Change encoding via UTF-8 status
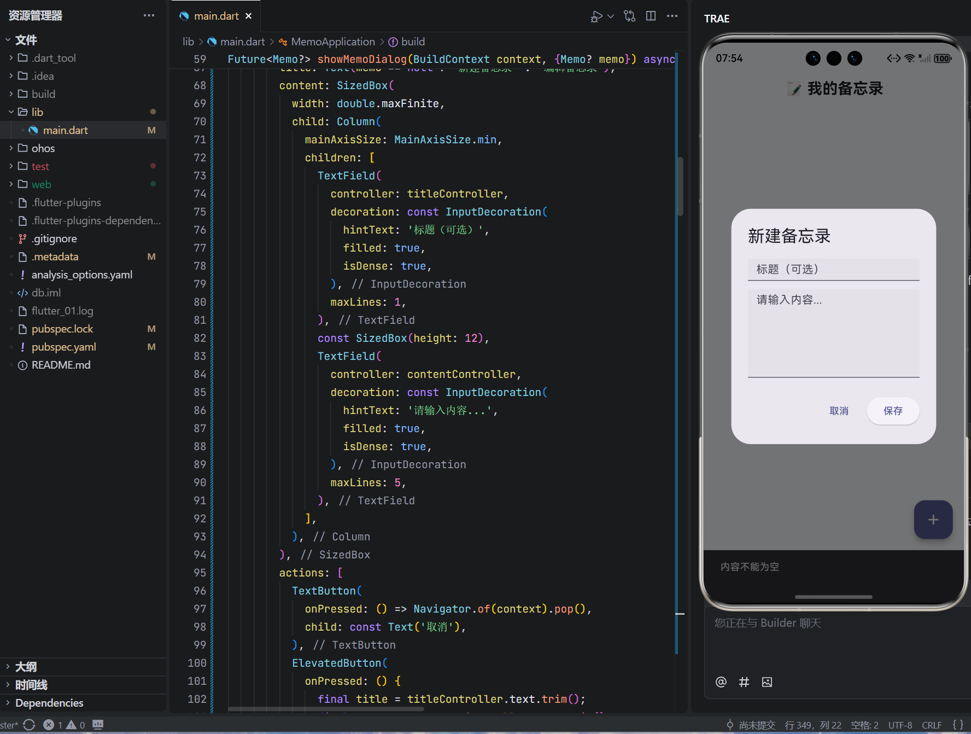971x734 pixels. pyautogui.click(x=900, y=725)
